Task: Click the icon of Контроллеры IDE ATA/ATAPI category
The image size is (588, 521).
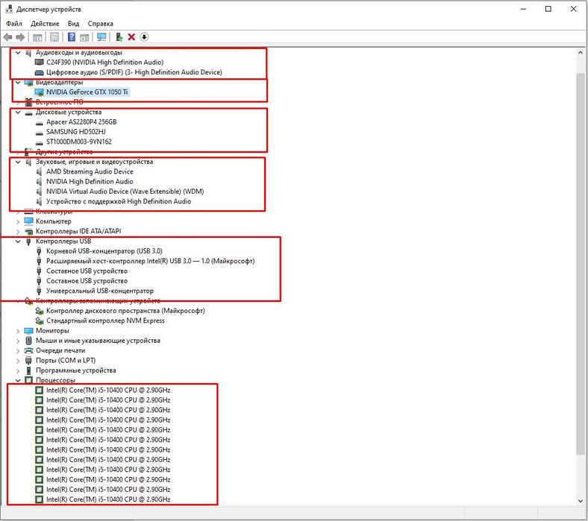Action: (x=28, y=232)
